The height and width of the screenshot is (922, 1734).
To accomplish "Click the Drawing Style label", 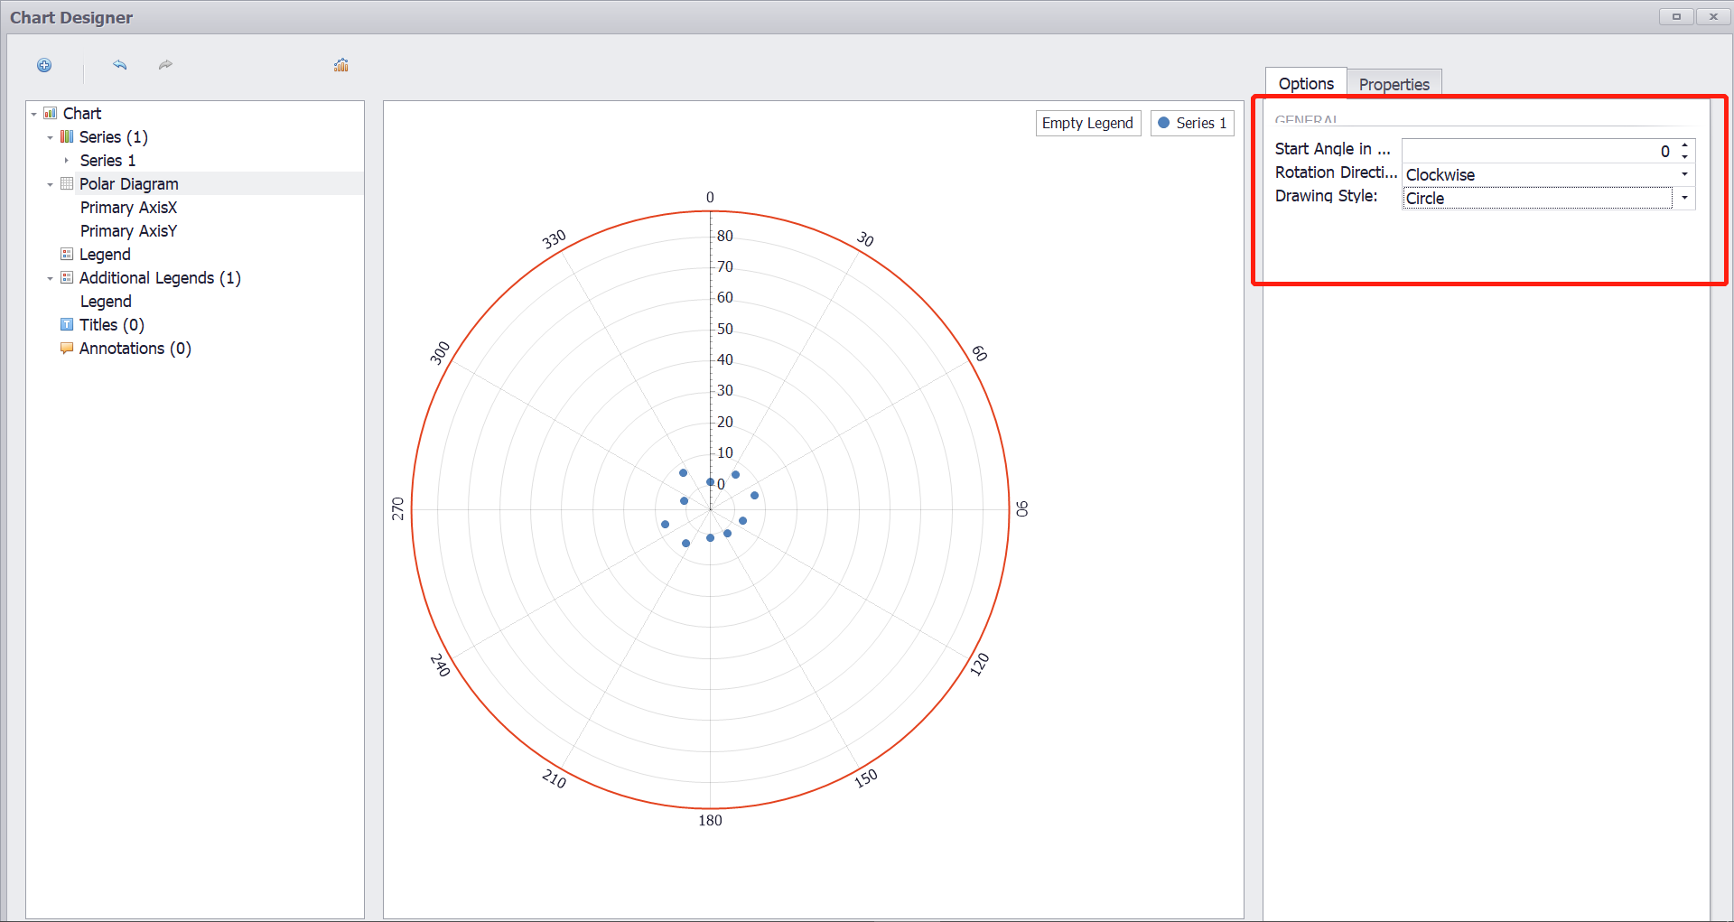I will pyautogui.click(x=1326, y=196).
